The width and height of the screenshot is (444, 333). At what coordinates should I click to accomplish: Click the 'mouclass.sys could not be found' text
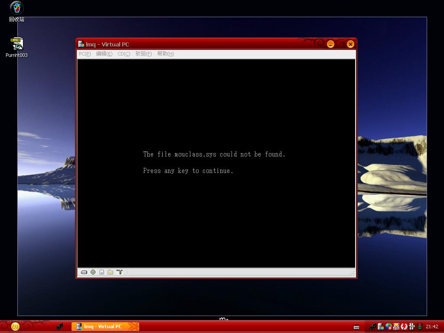click(230, 154)
